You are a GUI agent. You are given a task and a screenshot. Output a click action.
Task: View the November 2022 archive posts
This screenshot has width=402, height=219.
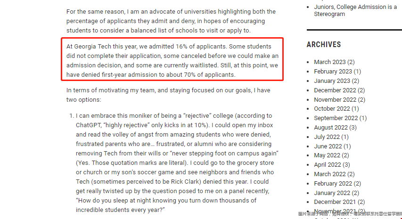click(335, 100)
